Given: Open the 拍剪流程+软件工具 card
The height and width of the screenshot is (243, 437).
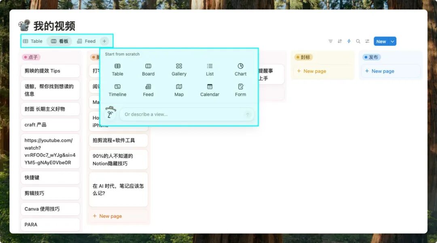Looking at the screenshot, I should coord(119,140).
